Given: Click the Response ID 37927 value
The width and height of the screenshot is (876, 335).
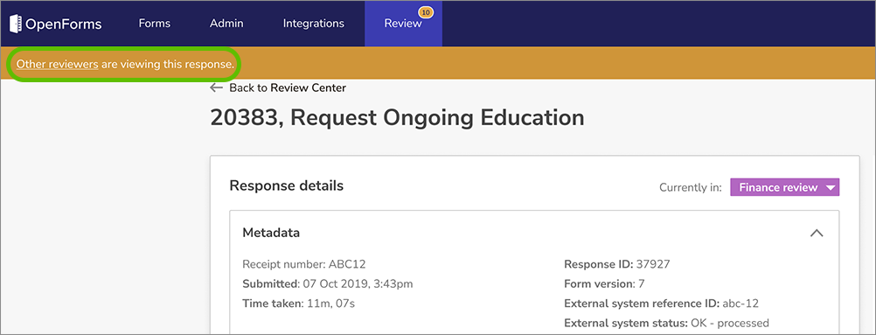Looking at the screenshot, I should 653,264.
